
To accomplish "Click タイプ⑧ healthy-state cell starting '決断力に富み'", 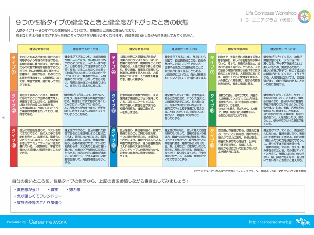I will pyautogui.click(x=238, y=108).
